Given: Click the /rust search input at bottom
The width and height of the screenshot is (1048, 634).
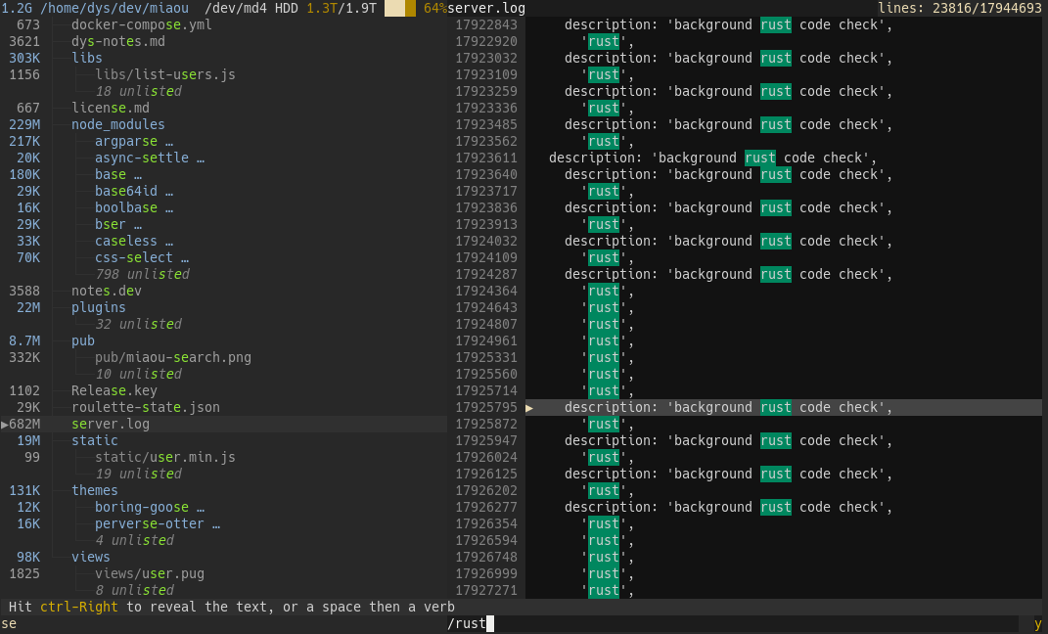Looking at the screenshot, I should coord(470,623).
